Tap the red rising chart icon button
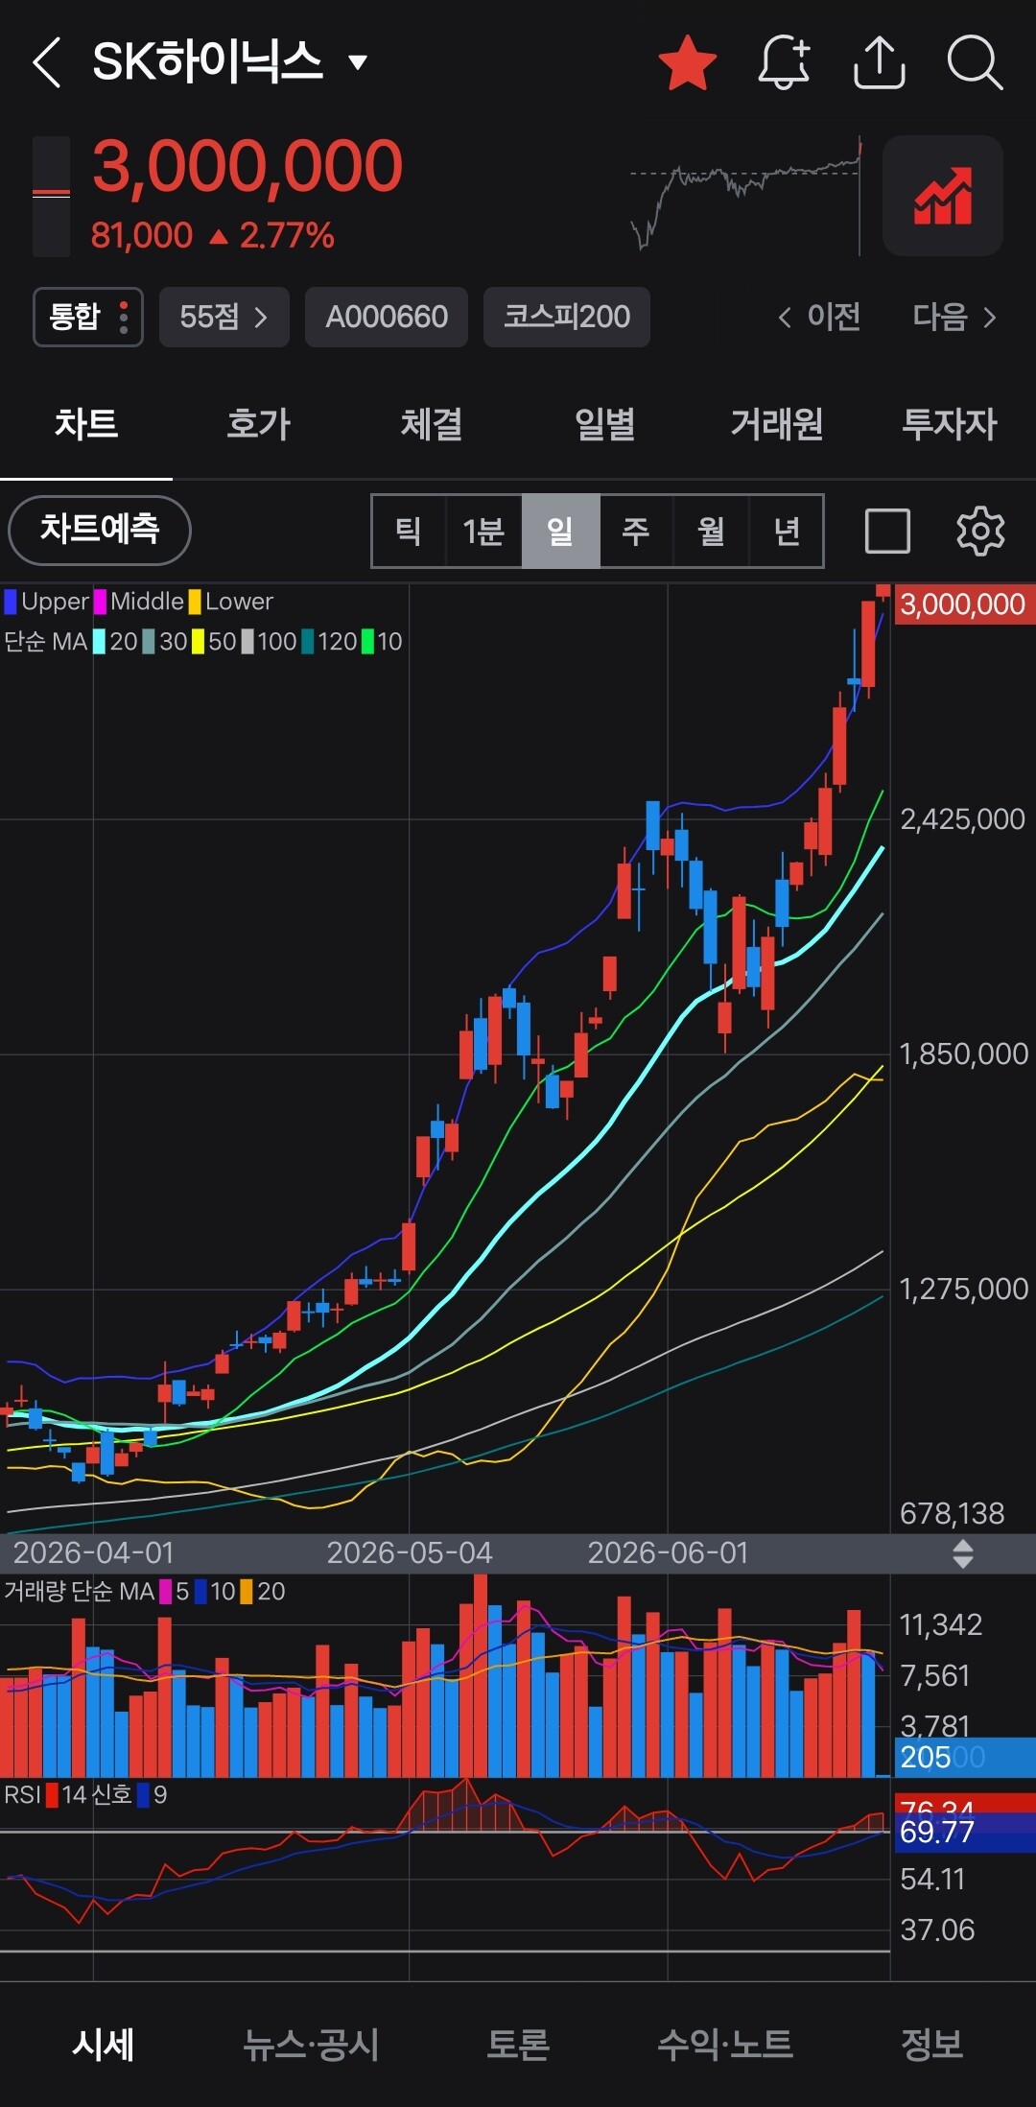1036x2107 pixels. (943, 196)
